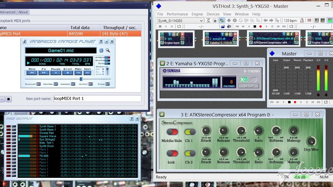
Task: Toggle the Link switch in StereoCompressor
Action: pyautogui.click(x=172, y=153)
